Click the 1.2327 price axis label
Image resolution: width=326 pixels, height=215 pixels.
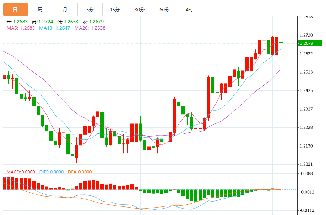pos(306,109)
